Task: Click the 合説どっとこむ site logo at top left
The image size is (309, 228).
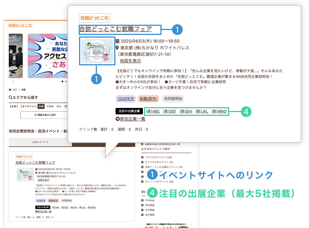Action: click(x=21, y=25)
